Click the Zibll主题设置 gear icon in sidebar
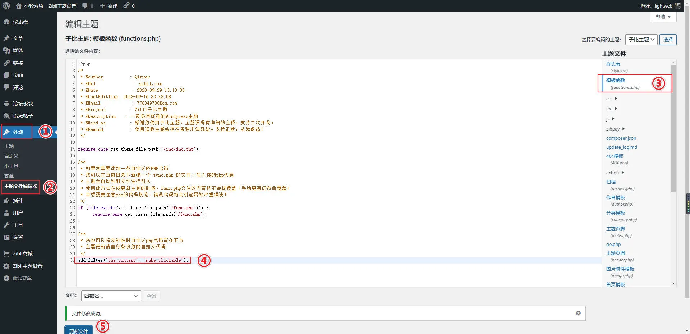690x334 pixels. click(x=6, y=266)
